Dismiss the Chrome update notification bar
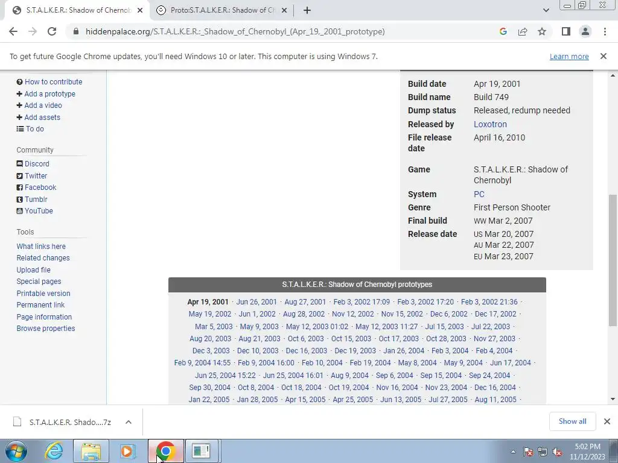618x463 pixels. pyautogui.click(x=604, y=56)
